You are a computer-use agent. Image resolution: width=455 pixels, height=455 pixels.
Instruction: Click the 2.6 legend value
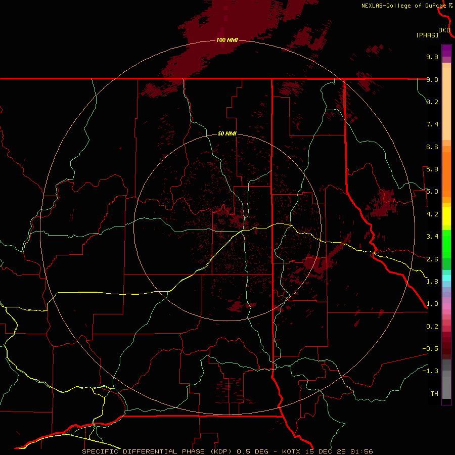tap(432, 259)
